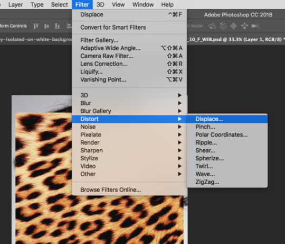Choose Wave... distort filter

tap(227, 174)
